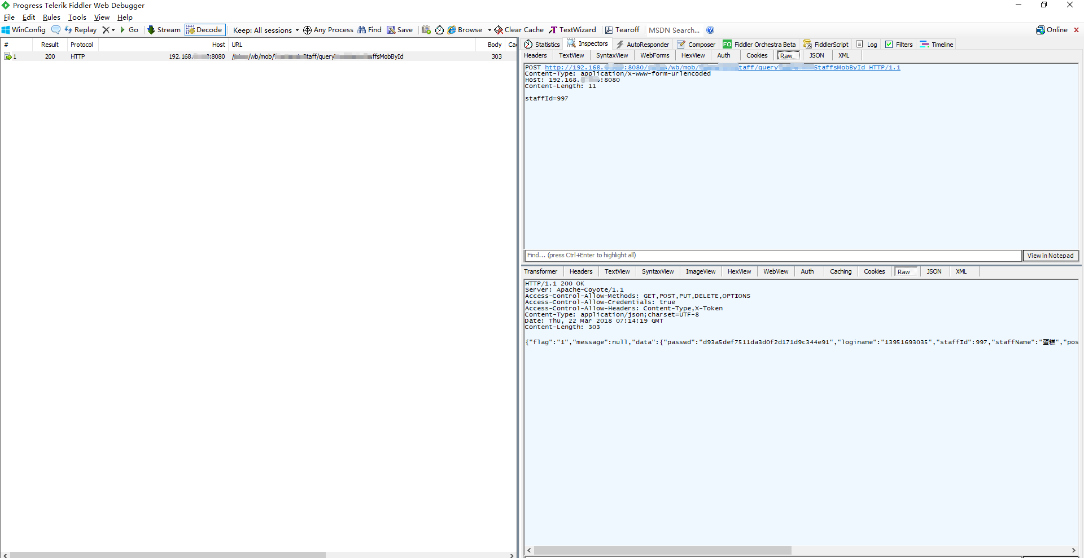Open the Help menu
1084x558 pixels.
pyautogui.click(x=125, y=17)
